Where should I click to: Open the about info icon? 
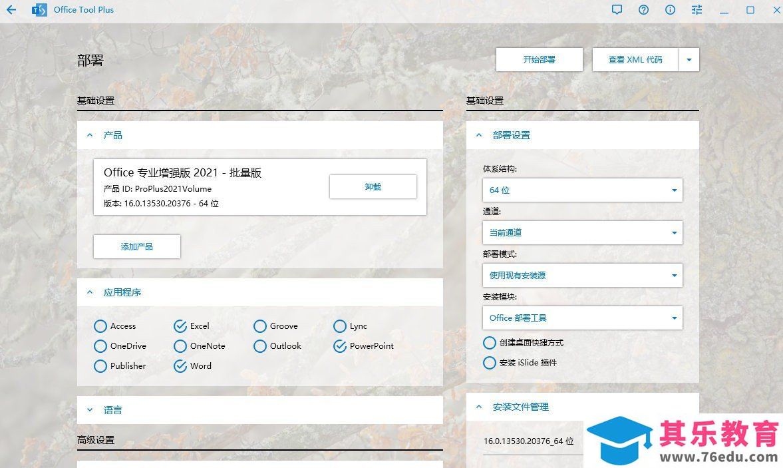point(670,9)
